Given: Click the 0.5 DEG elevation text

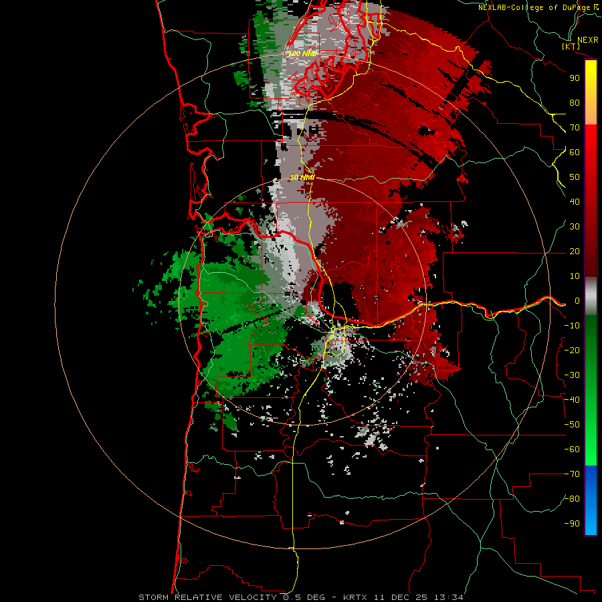Looking at the screenshot, I should [304, 597].
